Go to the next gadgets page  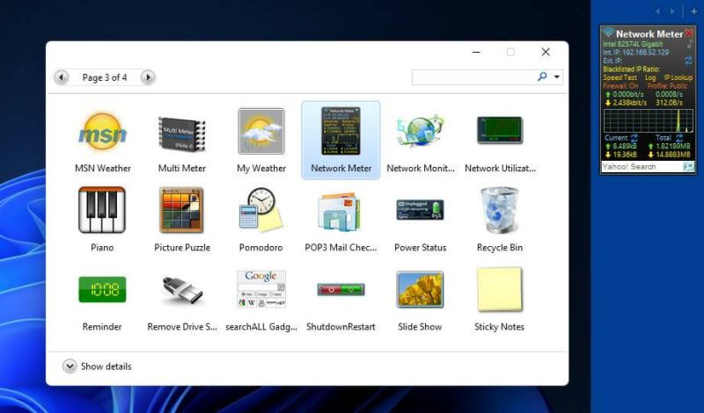tap(148, 77)
